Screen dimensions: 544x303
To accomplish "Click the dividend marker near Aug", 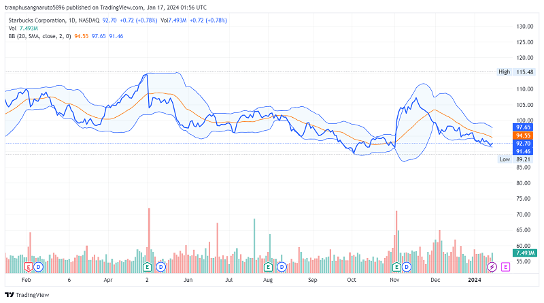I will pos(280,267).
